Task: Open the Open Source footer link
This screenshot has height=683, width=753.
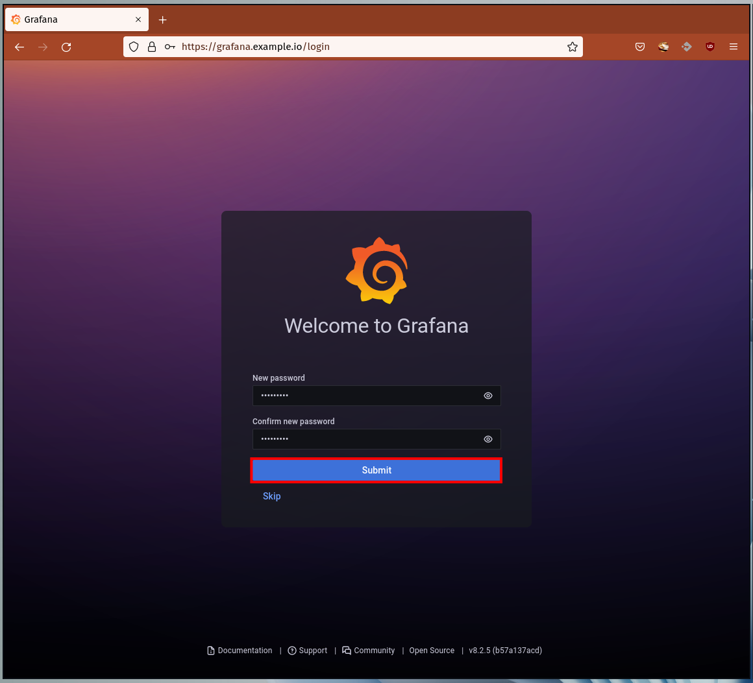Action: pyautogui.click(x=432, y=651)
